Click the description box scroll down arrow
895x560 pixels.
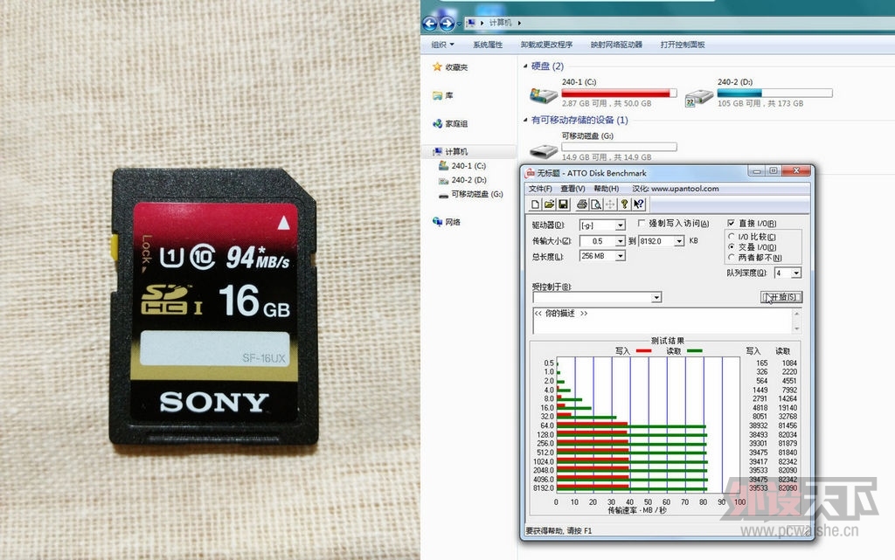click(x=797, y=329)
